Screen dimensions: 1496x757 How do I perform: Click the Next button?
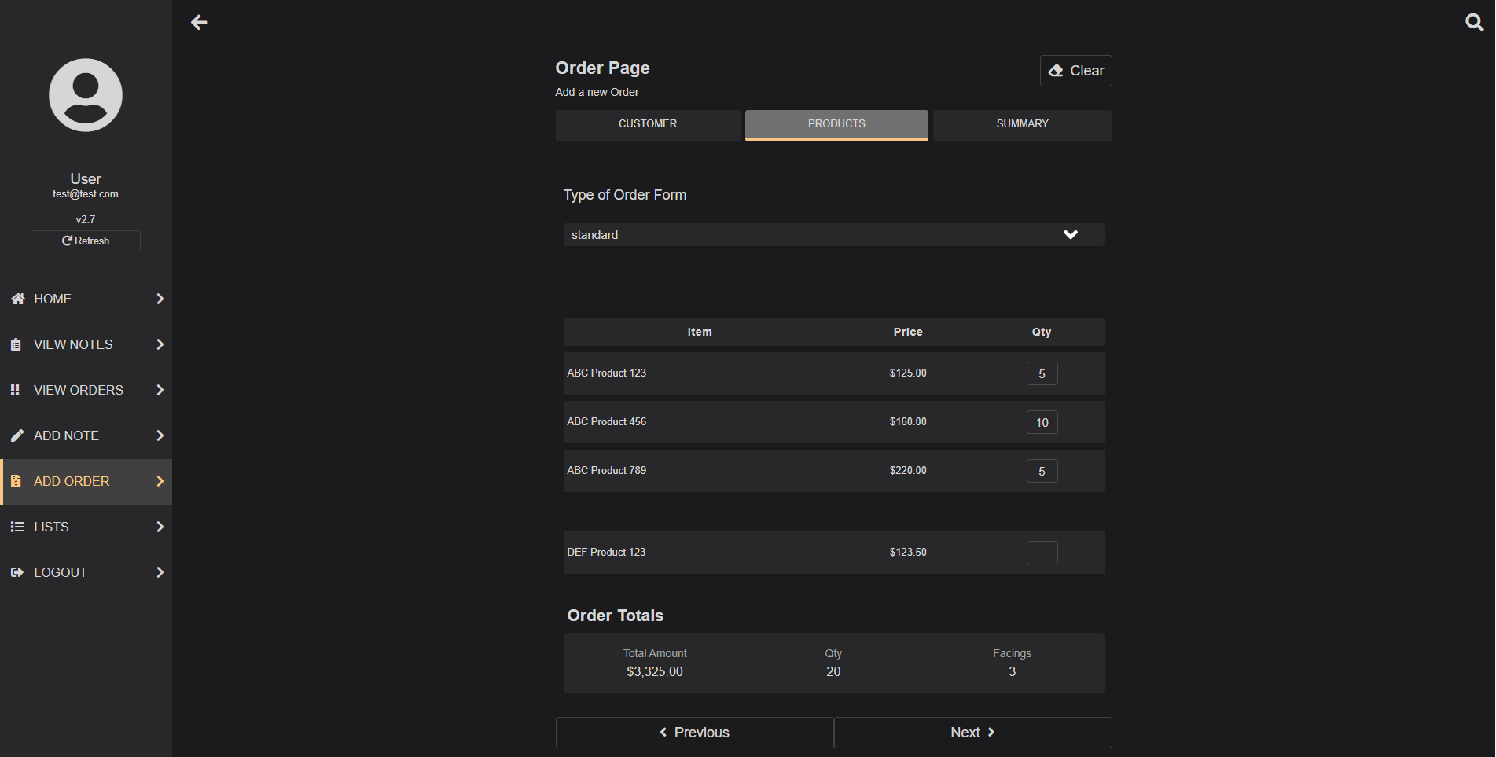(x=973, y=733)
